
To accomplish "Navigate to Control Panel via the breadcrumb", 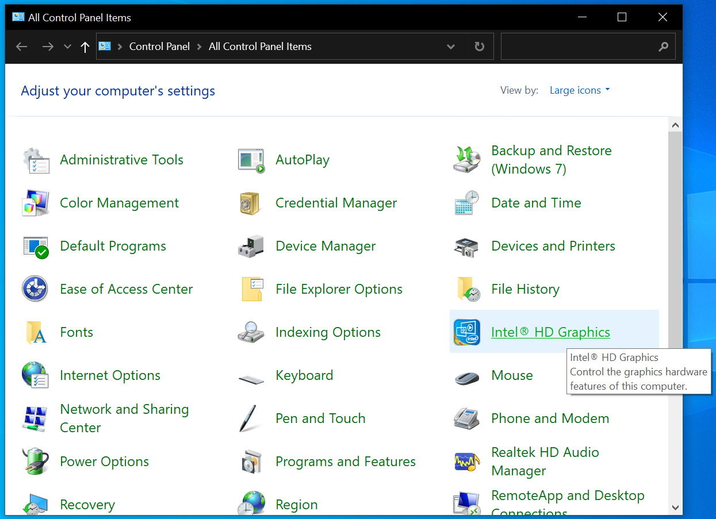I will [x=159, y=47].
